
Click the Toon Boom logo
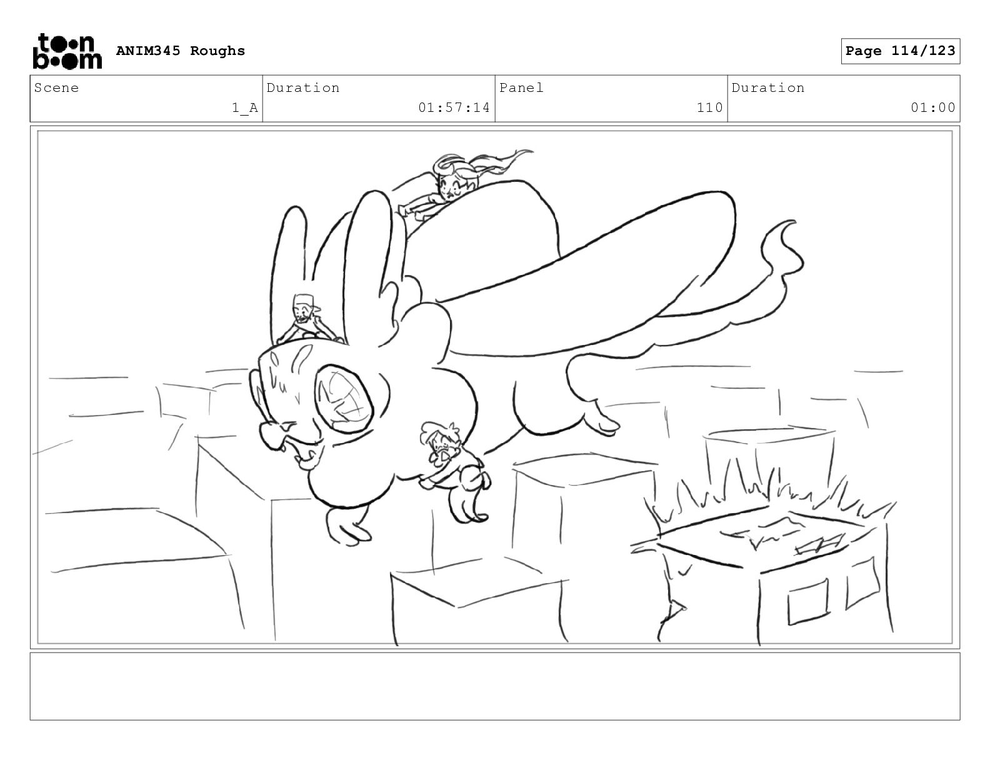pyautogui.click(x=67, y=51)
